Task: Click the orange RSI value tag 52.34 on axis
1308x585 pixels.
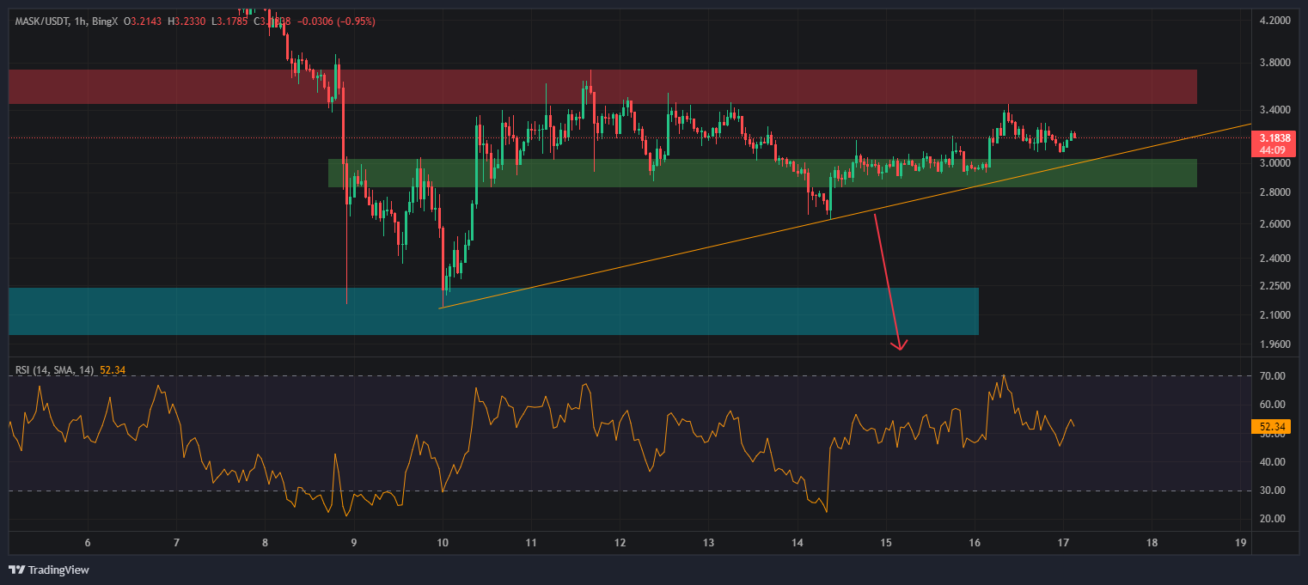Action: coord(1272,426)
